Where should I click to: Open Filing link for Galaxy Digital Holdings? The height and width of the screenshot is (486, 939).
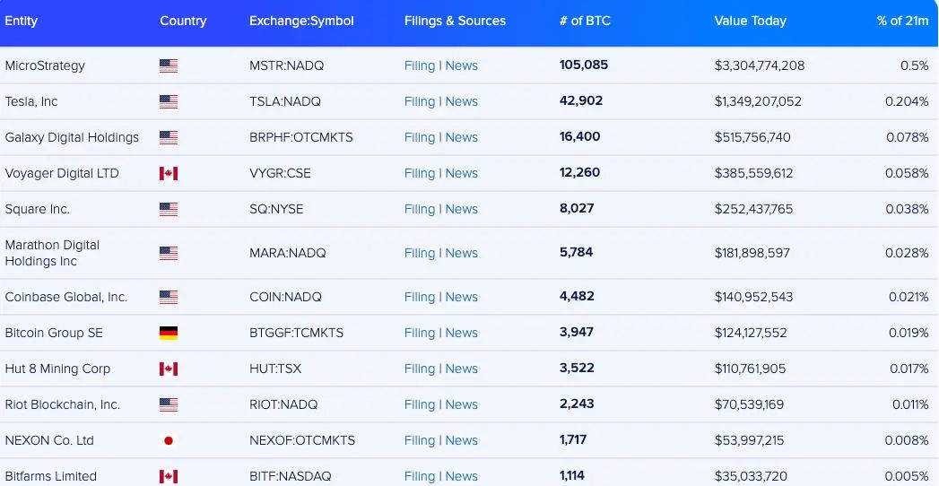pyautogui.click(x=419, y=138)
